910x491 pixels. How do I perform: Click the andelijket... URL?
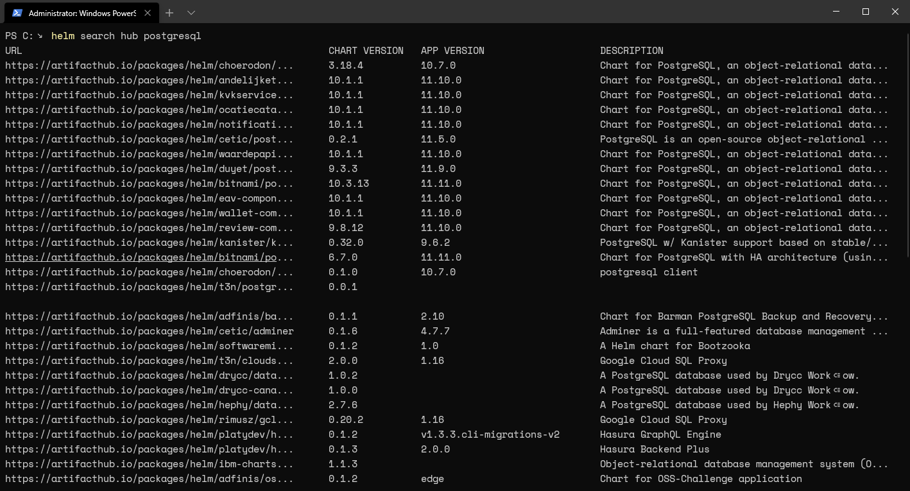(149, 80)
